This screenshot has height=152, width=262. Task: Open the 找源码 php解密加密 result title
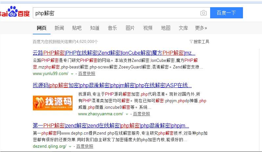pos(112,85)
